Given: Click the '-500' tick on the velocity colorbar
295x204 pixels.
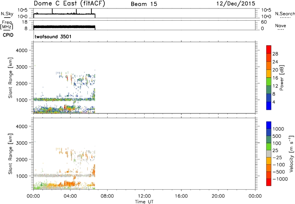Looking at the screenshot, I should [x=279, y=172].
